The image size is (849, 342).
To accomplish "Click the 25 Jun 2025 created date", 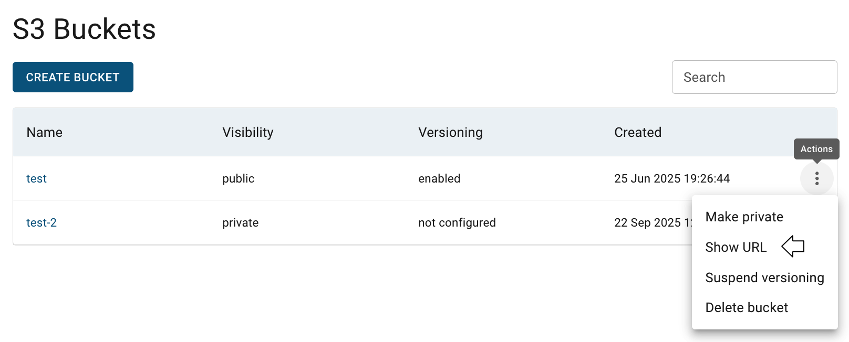I will click(x=671, y=179).
